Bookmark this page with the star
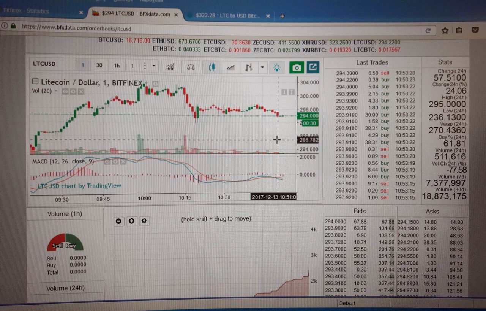 (445, 30)
